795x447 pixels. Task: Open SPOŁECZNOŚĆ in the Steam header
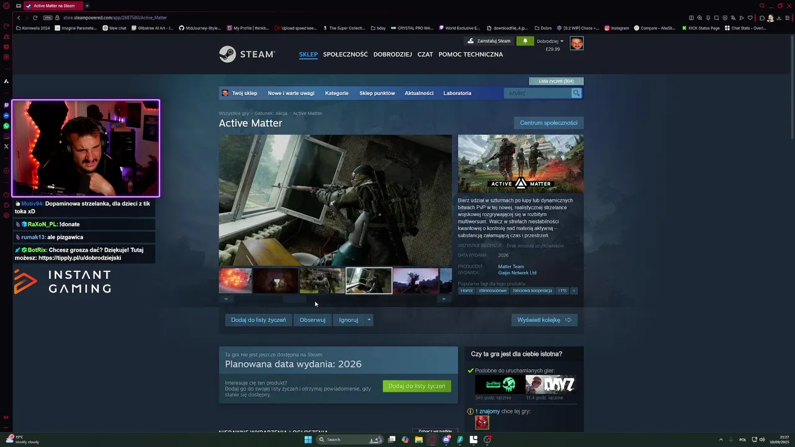click(x=345, y=55)
